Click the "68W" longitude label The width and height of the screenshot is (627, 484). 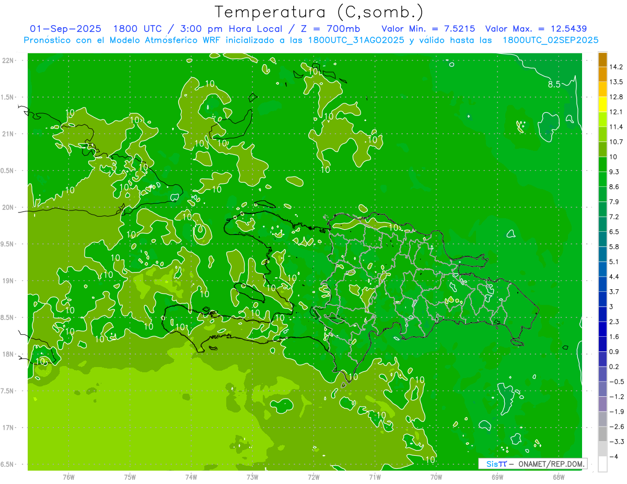click(559, 477)
